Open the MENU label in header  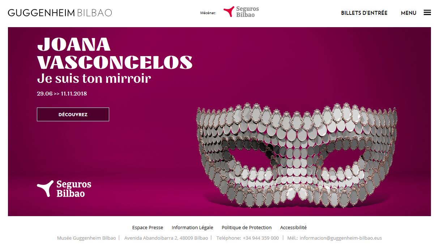coord(409,13)
